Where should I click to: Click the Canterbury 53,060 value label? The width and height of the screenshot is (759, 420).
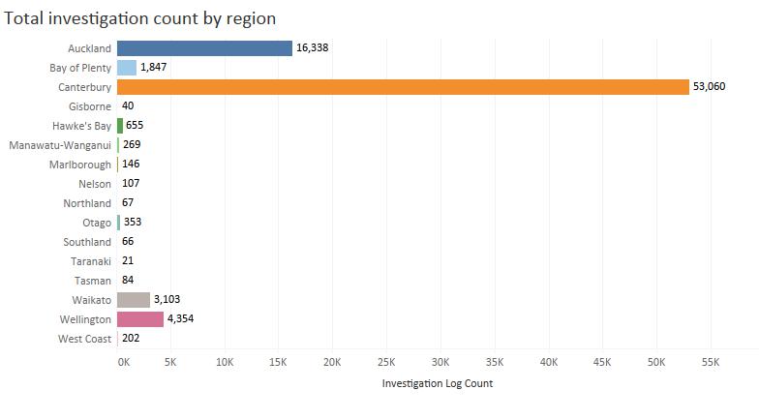[710, 87]
